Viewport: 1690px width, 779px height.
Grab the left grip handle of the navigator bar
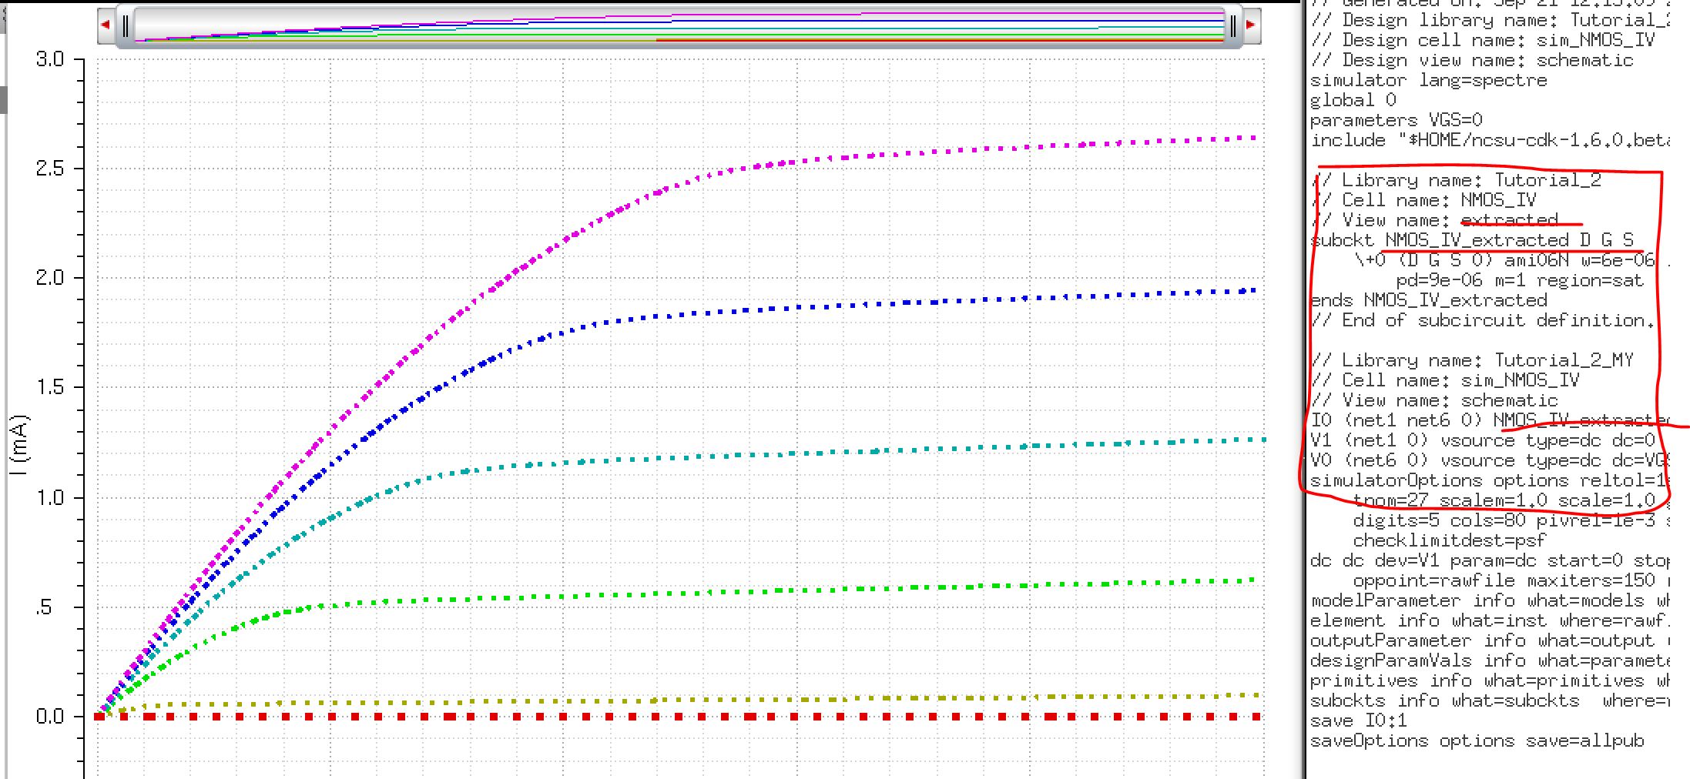coord(126,26)
